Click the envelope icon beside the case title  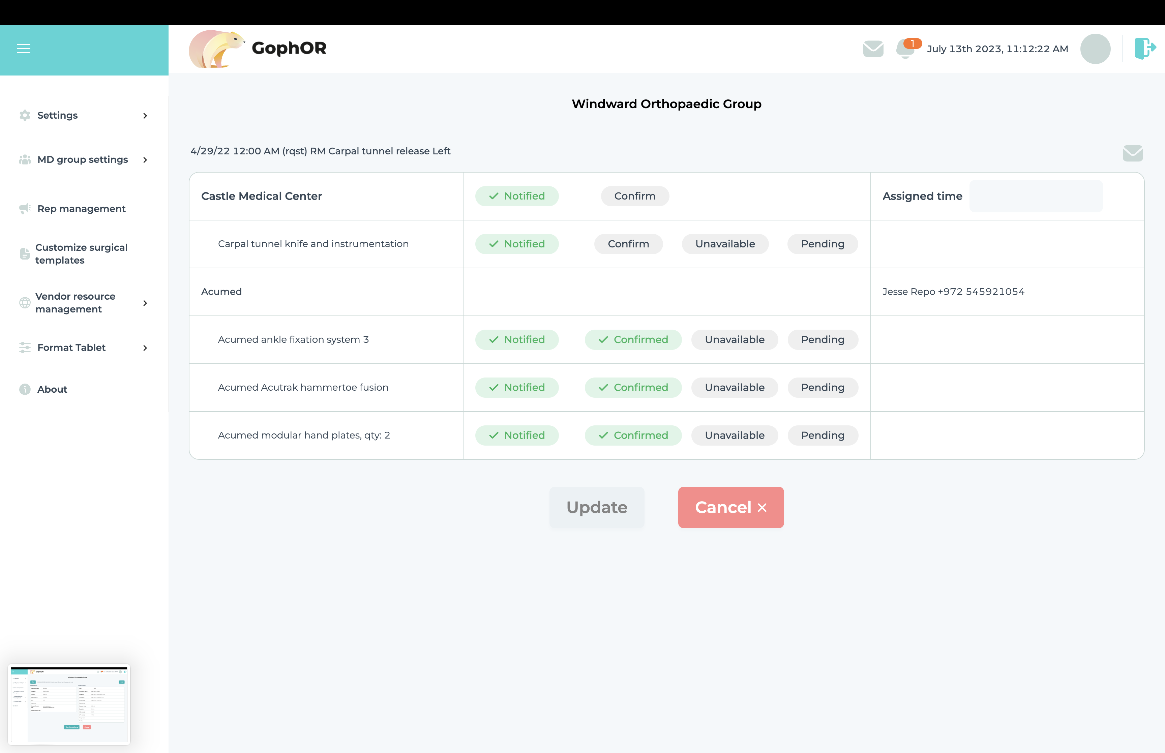click(x=1133, y=153)
